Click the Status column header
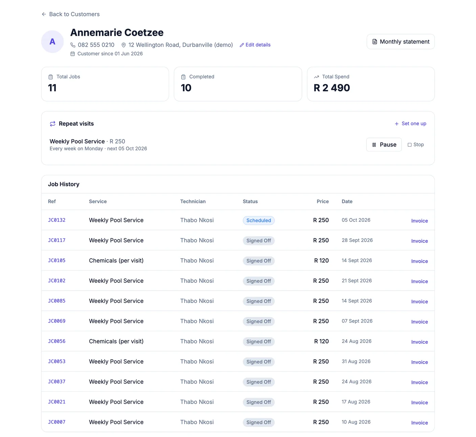Image resolution: width=476 pixels, height=437 pixels. click(250, 201)
